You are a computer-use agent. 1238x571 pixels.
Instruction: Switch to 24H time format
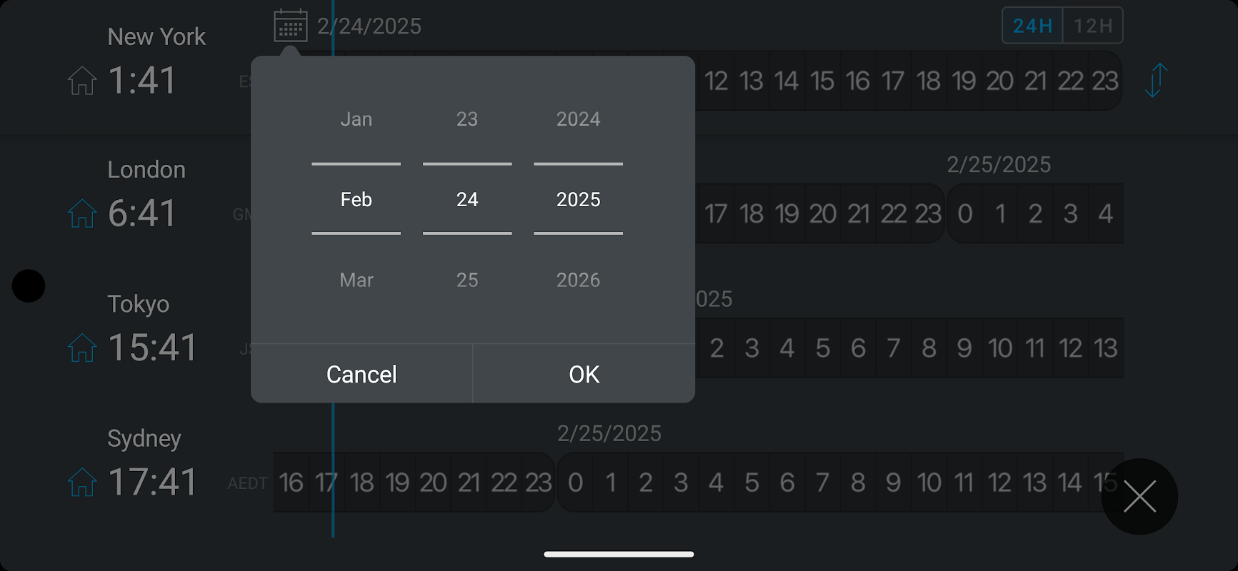pyautogui.click(x=1032, y=26)
